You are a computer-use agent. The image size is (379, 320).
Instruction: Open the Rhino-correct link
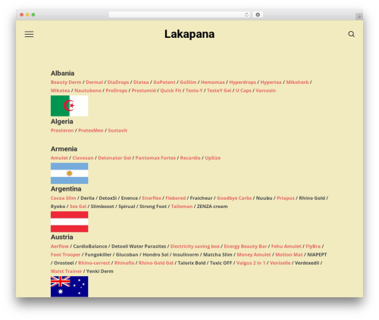(x=94, y=263)
